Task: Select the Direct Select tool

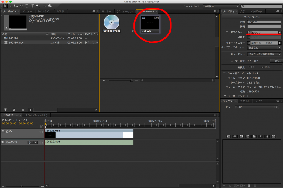Action: [11, 6]
